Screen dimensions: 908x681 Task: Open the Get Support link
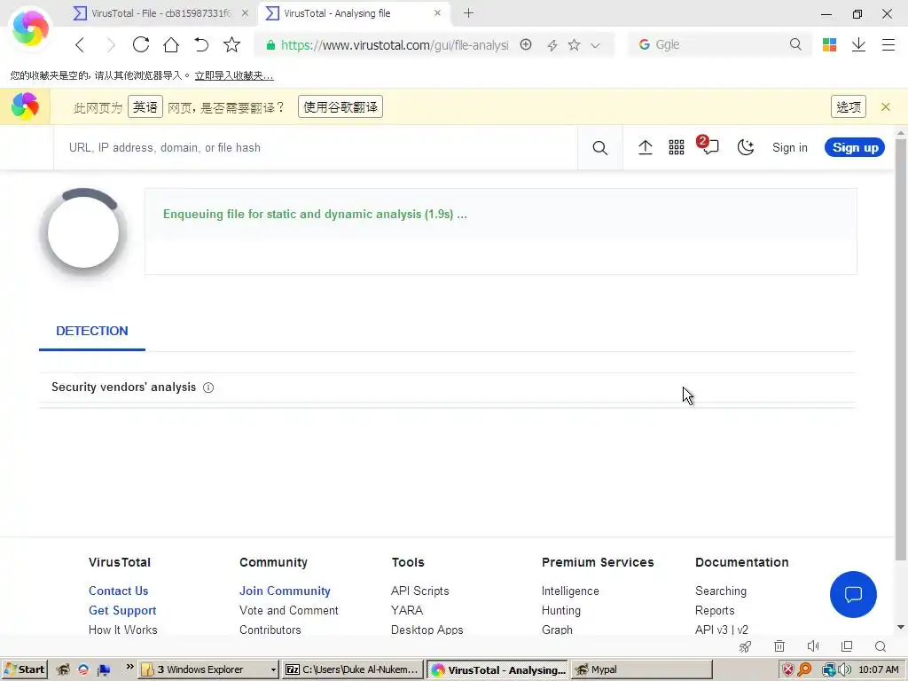pos(122,610)
